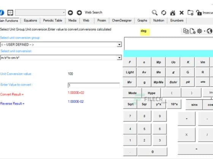
Task: Click the Mv constant button
Action: point(129,82)
